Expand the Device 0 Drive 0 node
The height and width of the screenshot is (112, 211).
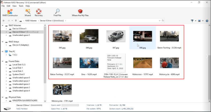pos(6,29)
